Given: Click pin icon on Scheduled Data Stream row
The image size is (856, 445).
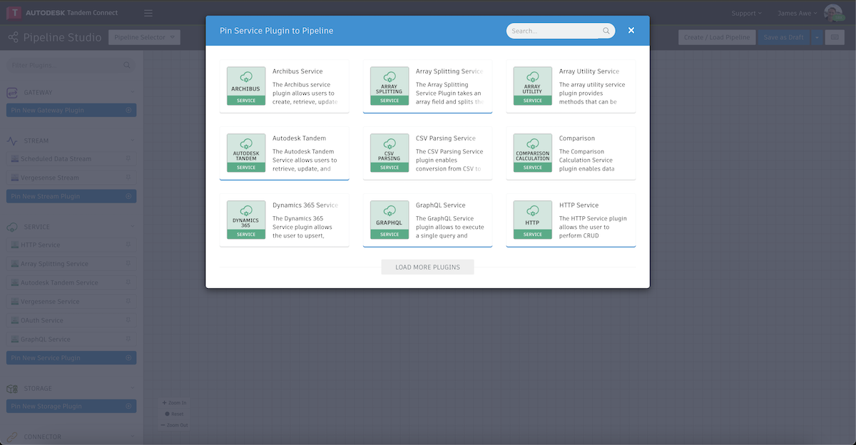Looking at the screenshot, I should [128, 158].
